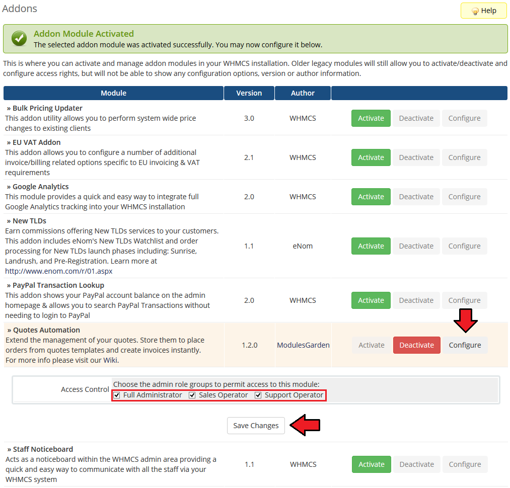Image resolution: width=510 pixels, height=488 pixels.
Task: Click the EU VAT Addon title
Action: (x=36, y=142)
